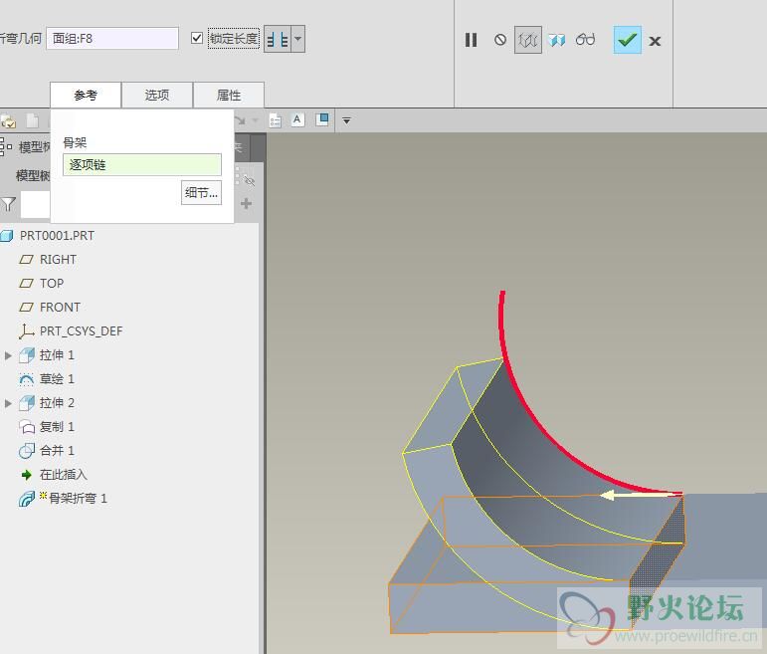Click the 模型树 panel icon
767x654 pixels.
(6, 146)
